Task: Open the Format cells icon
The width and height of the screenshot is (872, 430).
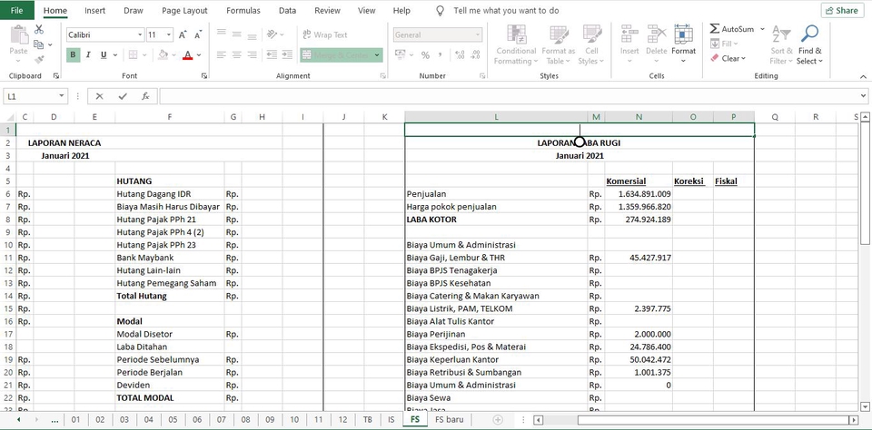Action: coord(683,34)
